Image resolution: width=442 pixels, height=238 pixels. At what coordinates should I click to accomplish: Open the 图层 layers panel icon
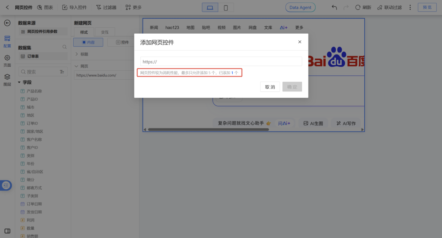7,77
